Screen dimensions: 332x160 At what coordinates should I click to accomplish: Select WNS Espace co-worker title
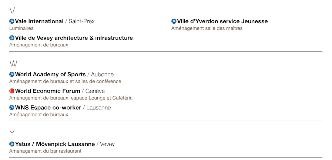(x=48, y=108)
